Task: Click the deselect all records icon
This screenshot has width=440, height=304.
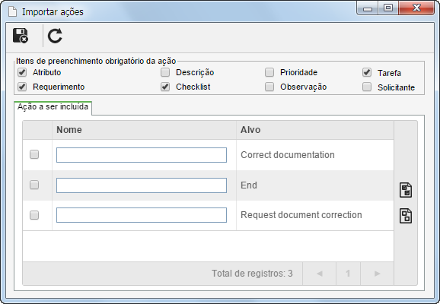Action: coord(406,216)
